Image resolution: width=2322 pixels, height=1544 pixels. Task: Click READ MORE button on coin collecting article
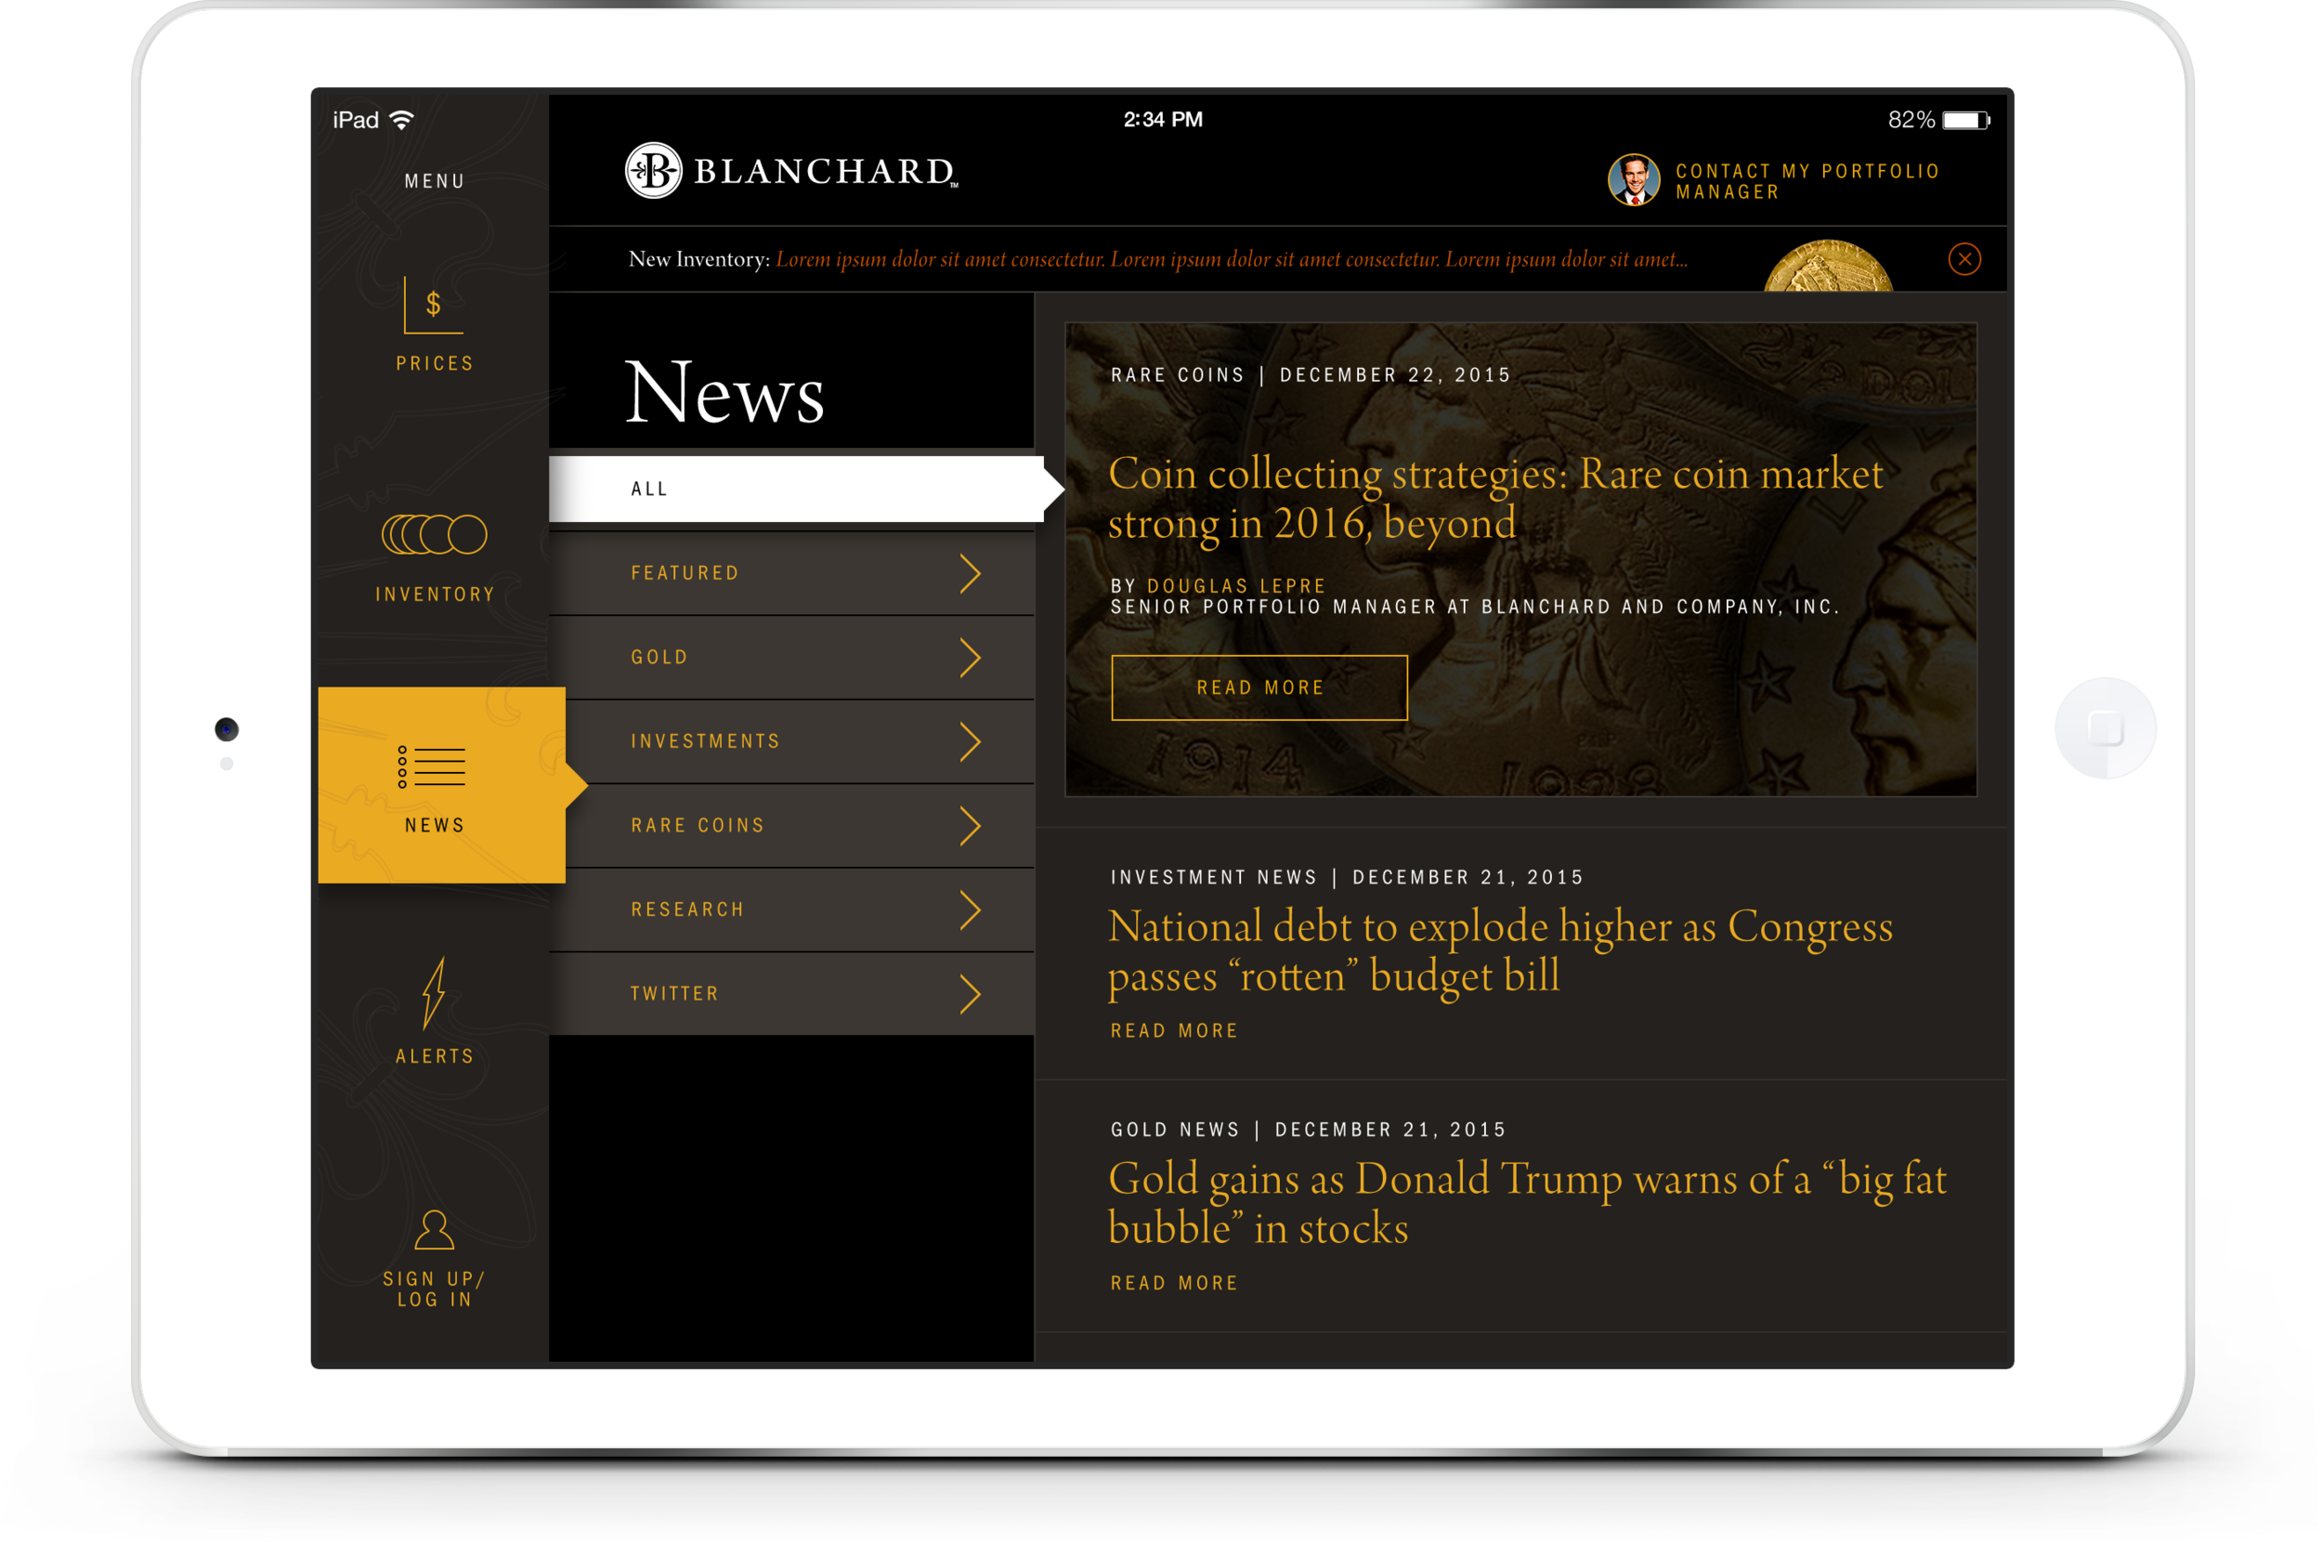1259,687
